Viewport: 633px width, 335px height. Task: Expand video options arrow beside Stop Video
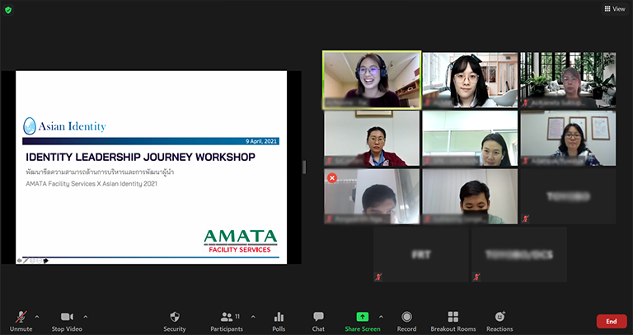tap(86, 316)
